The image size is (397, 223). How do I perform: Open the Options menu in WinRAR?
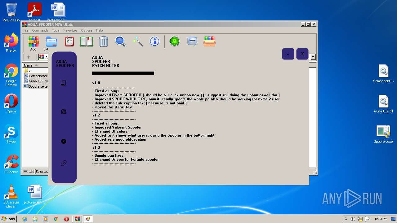[87, 30]
